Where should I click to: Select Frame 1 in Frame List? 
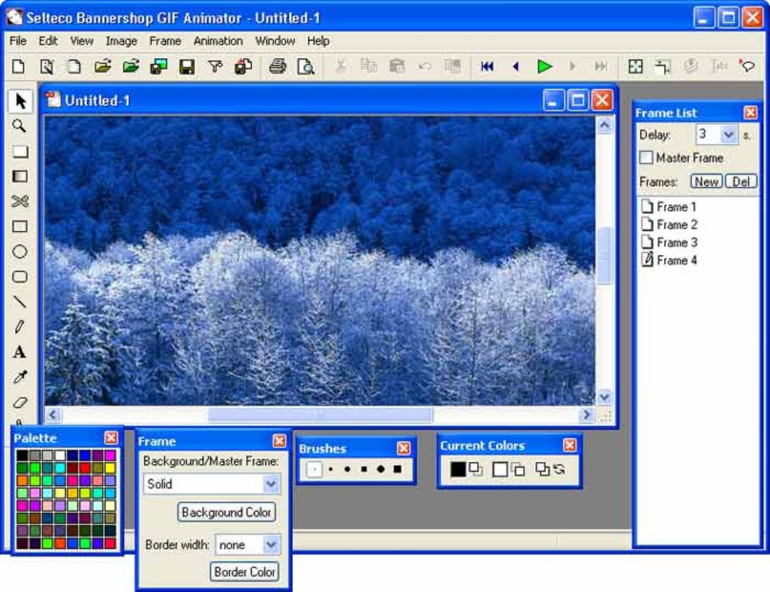pos(669,207)
